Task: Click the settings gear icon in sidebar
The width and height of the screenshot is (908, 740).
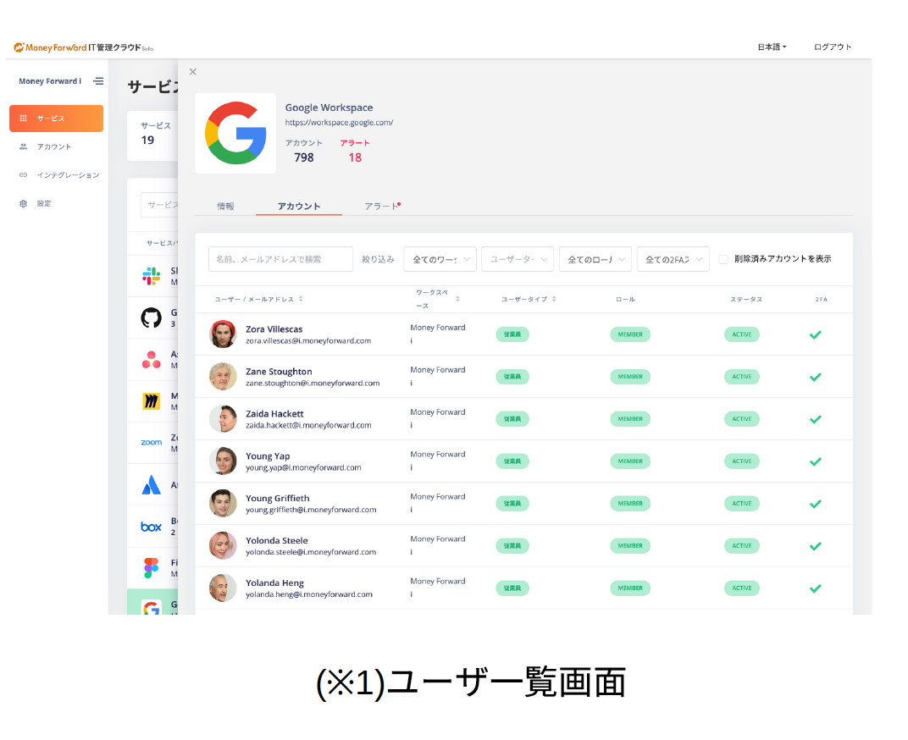Action: point(23,203)
